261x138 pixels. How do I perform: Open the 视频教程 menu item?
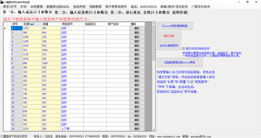[x=95, y=6]
